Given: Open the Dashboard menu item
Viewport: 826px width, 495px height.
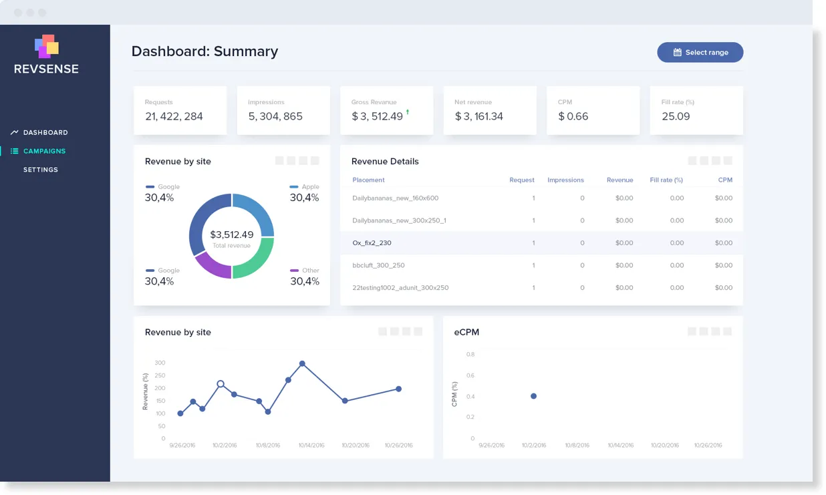Looking at the screenshot, I should pyautogui.click(x=45, y=132).
